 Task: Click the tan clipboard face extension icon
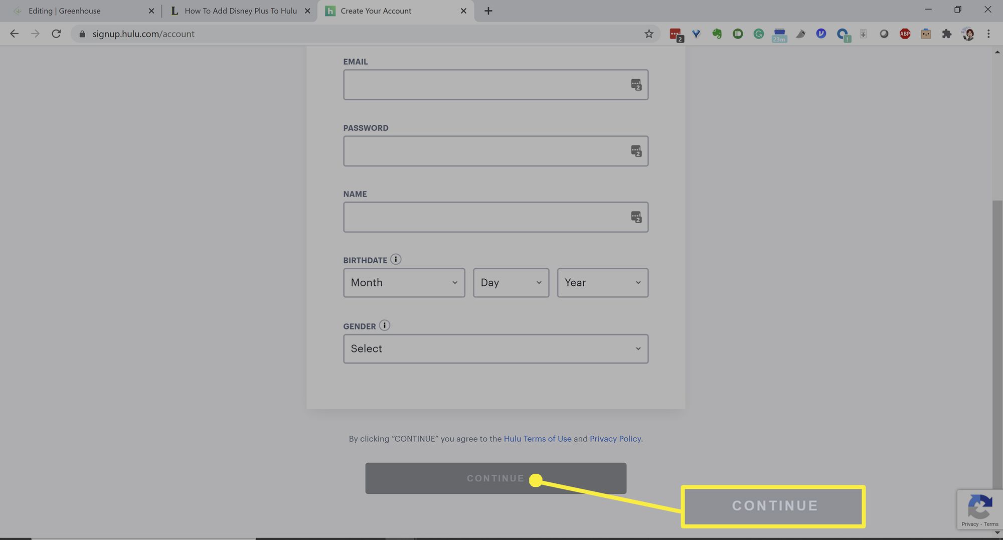[926, 34]
